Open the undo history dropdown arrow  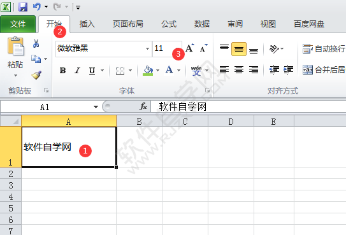pos(46,7)
